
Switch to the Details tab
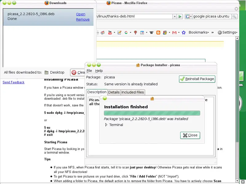[x=114, y=92]
